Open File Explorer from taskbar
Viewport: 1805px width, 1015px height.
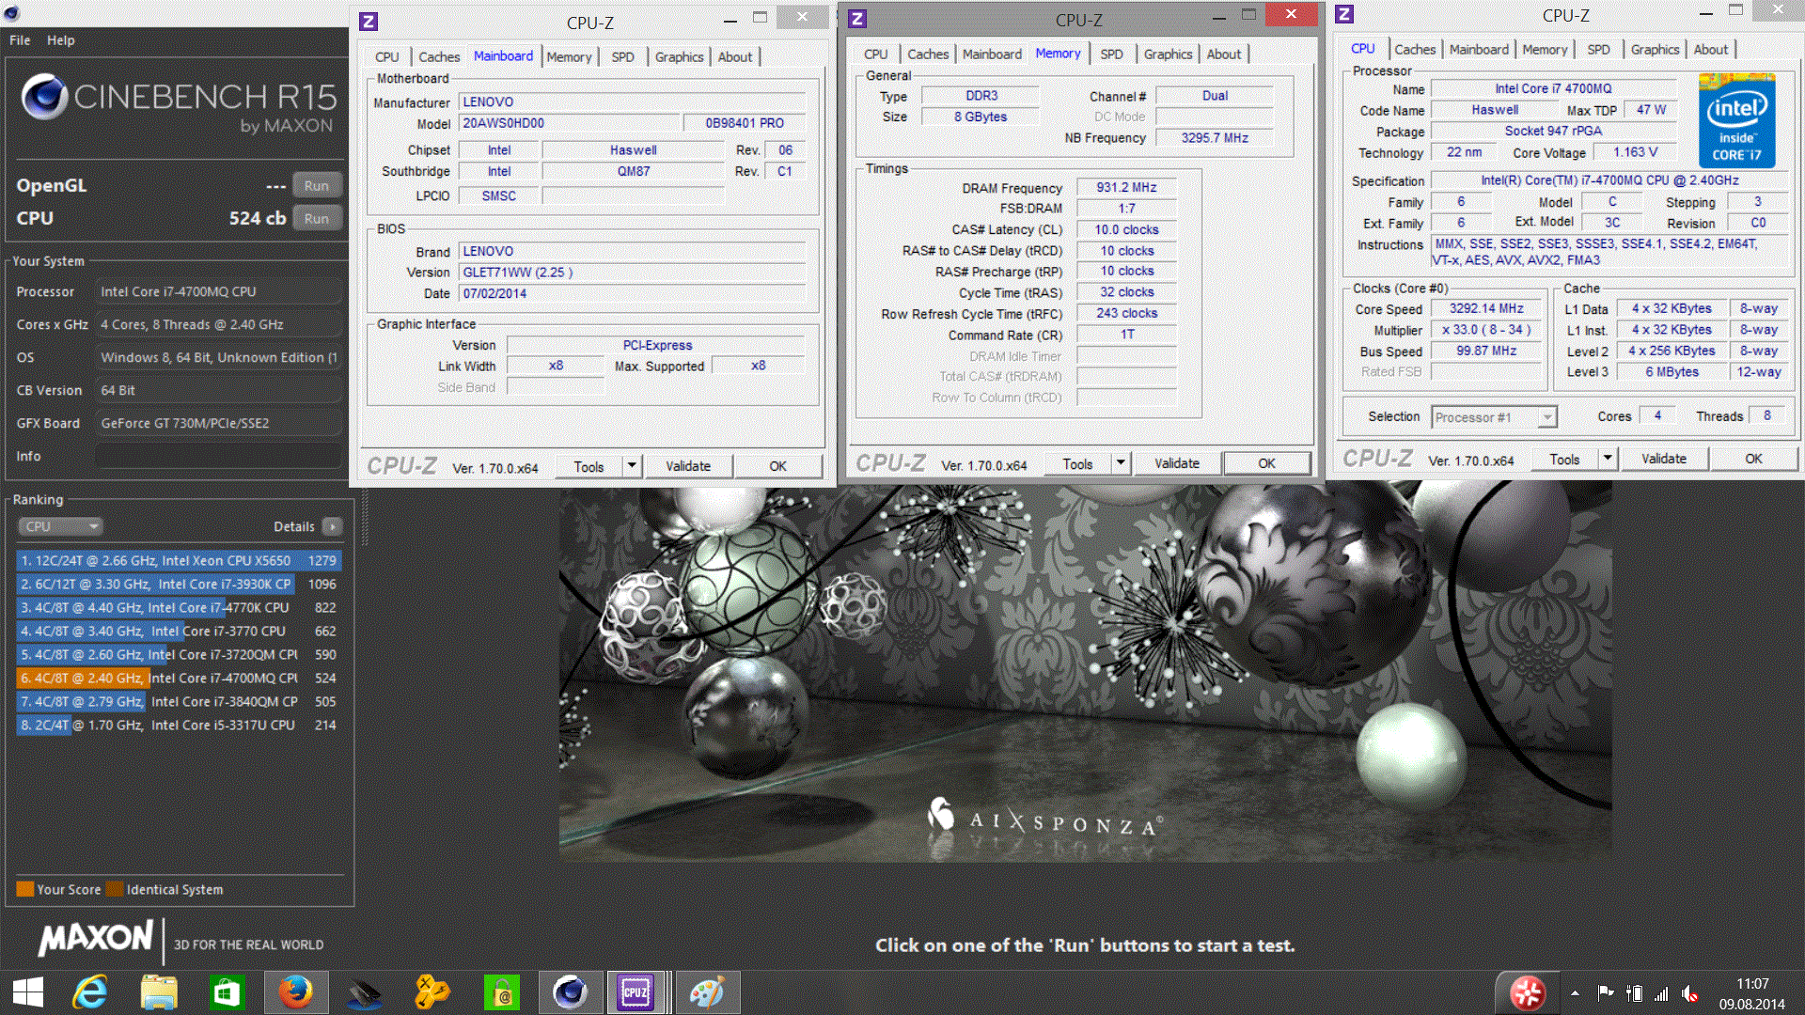point(159,992)
